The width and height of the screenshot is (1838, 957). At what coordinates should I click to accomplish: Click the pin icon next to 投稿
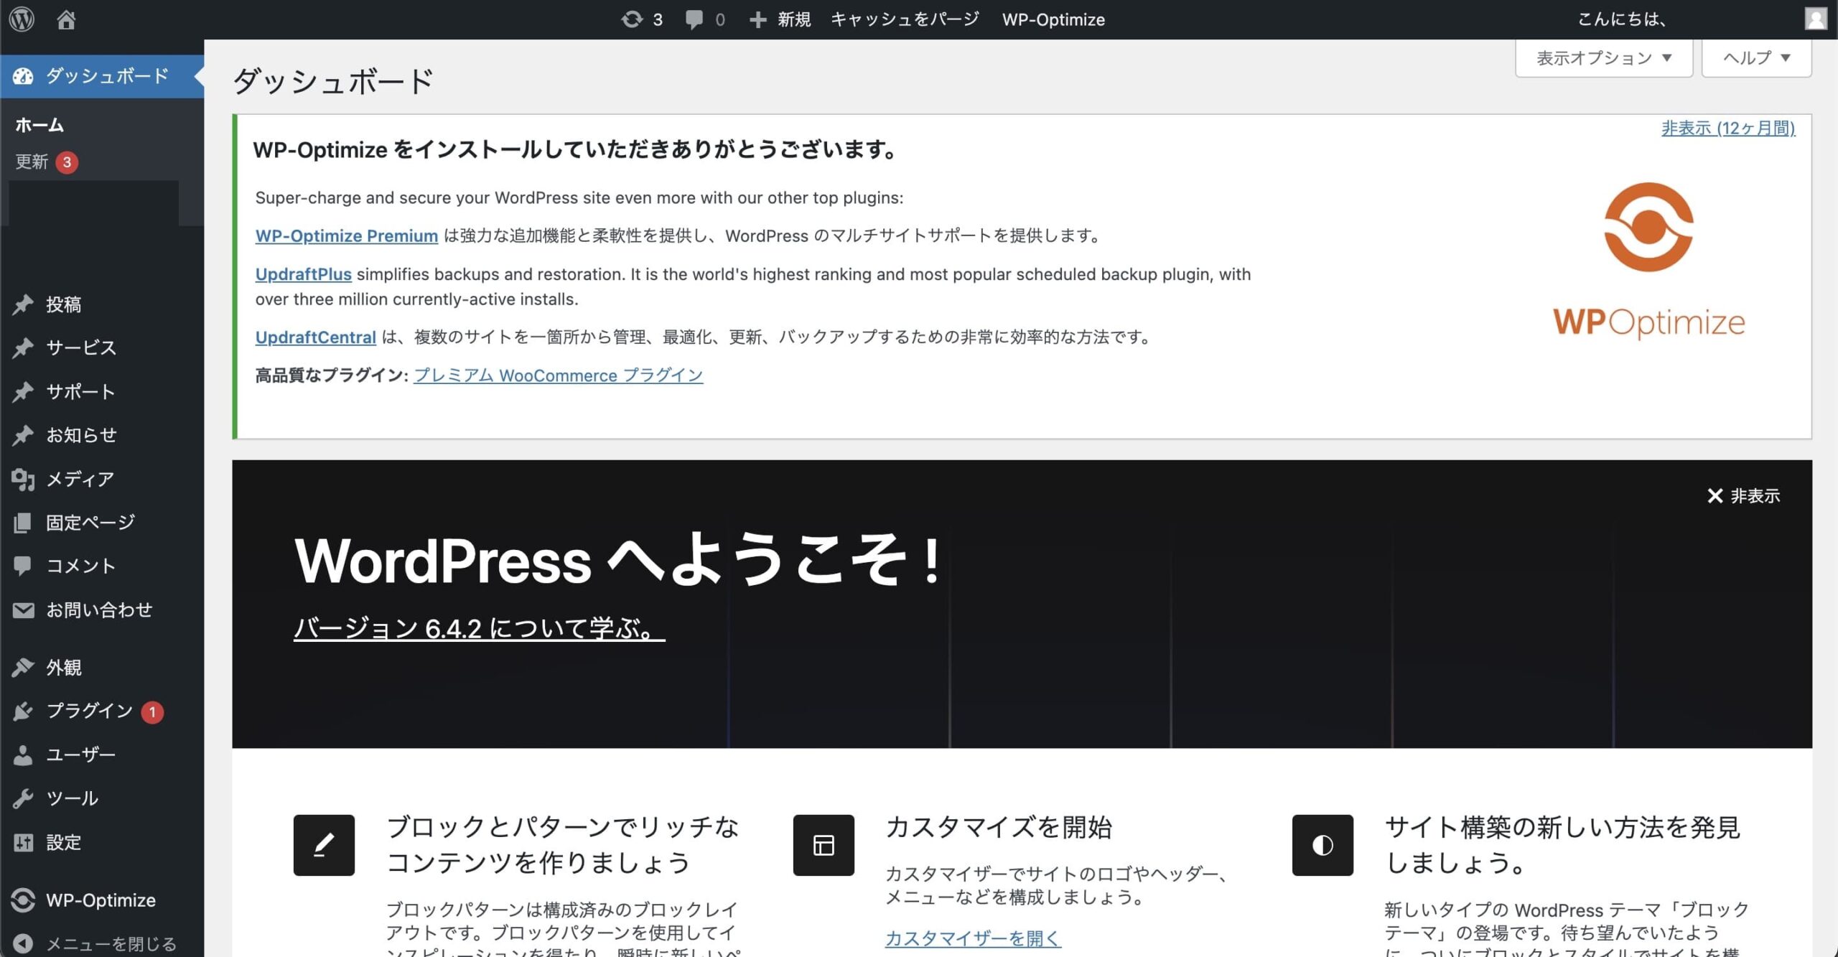coord(23,304)
